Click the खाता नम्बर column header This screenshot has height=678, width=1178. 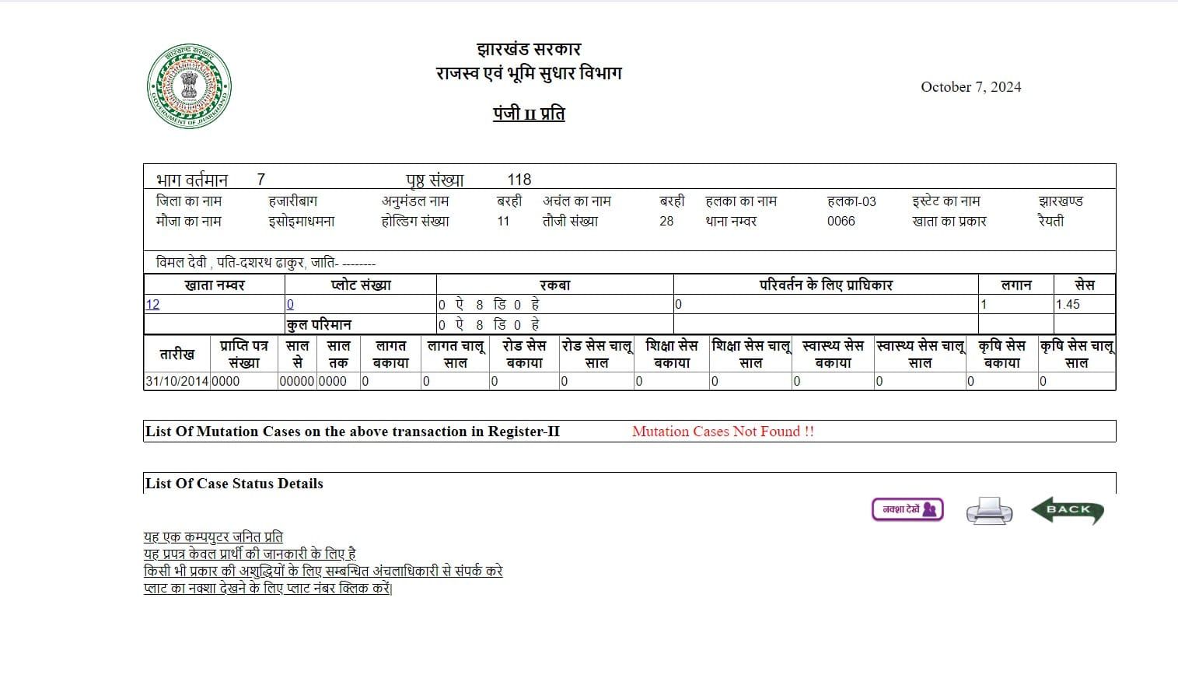click(215, 285)
